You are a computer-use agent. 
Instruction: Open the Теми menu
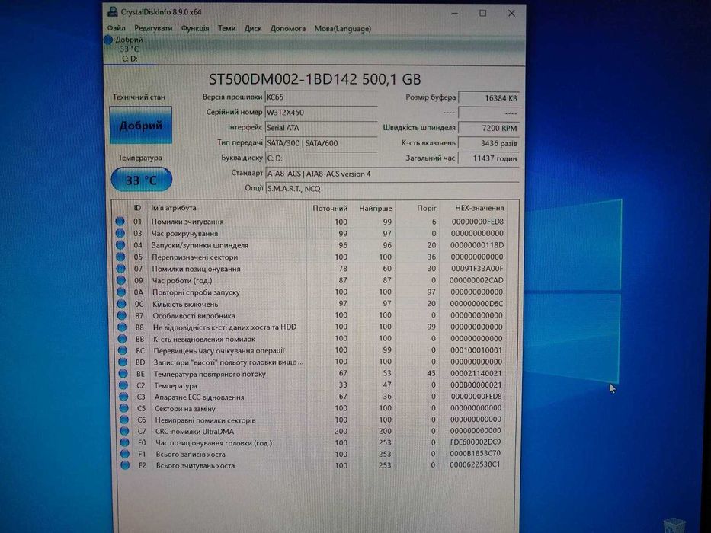coord(227,28)
